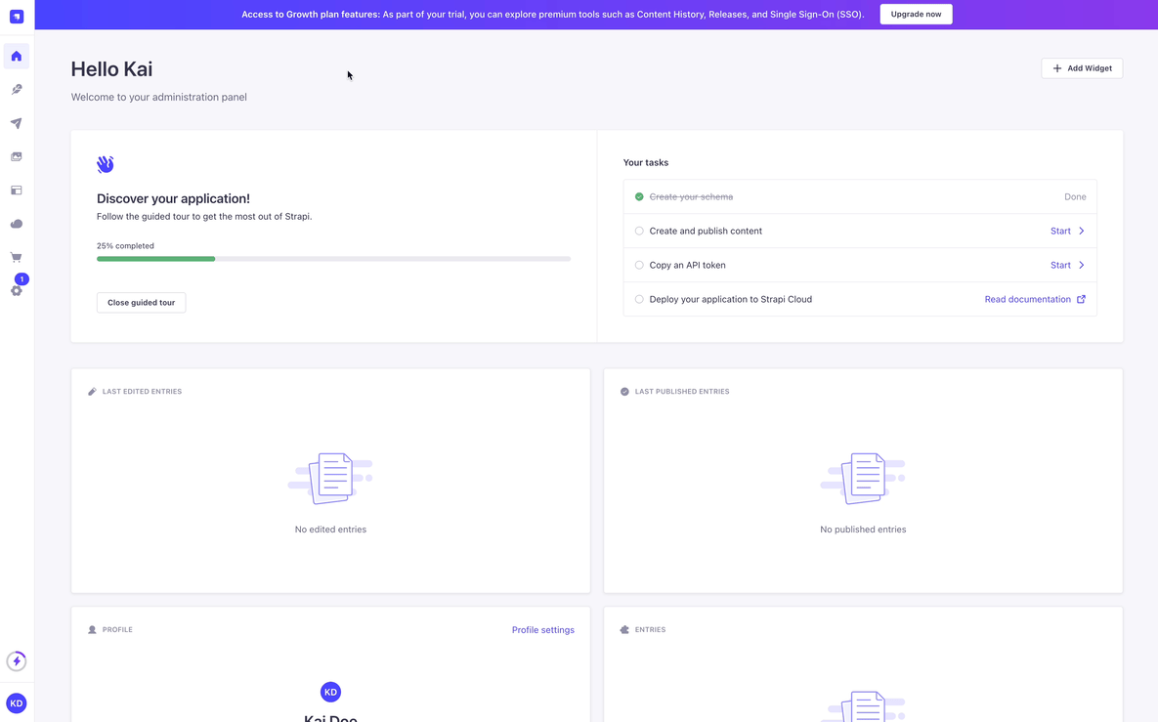Viewport: 1158px width, 722px height.
Task: Click the green Done check on Create your schema
Action: (x=638, y=196)
